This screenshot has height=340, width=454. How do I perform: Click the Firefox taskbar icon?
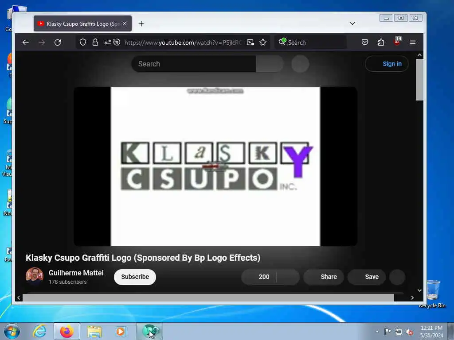pos(67,331)
